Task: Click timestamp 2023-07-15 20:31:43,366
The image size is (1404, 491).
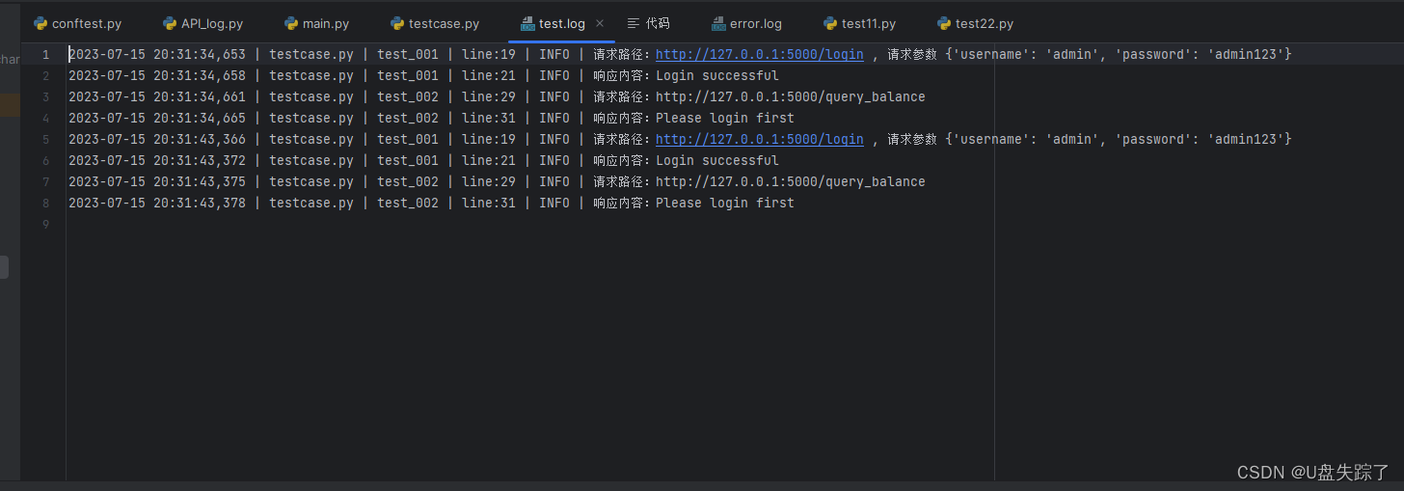Action: coord(157,140)
